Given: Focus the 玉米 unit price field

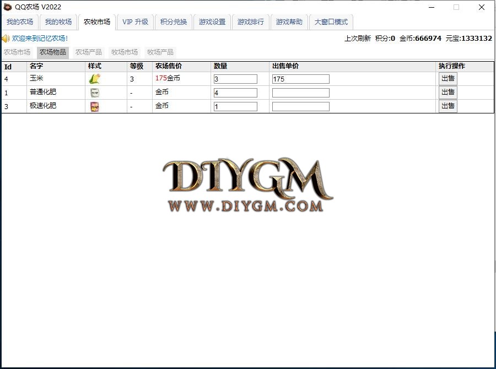Looking at the screenshot, I should click(300, 79).
